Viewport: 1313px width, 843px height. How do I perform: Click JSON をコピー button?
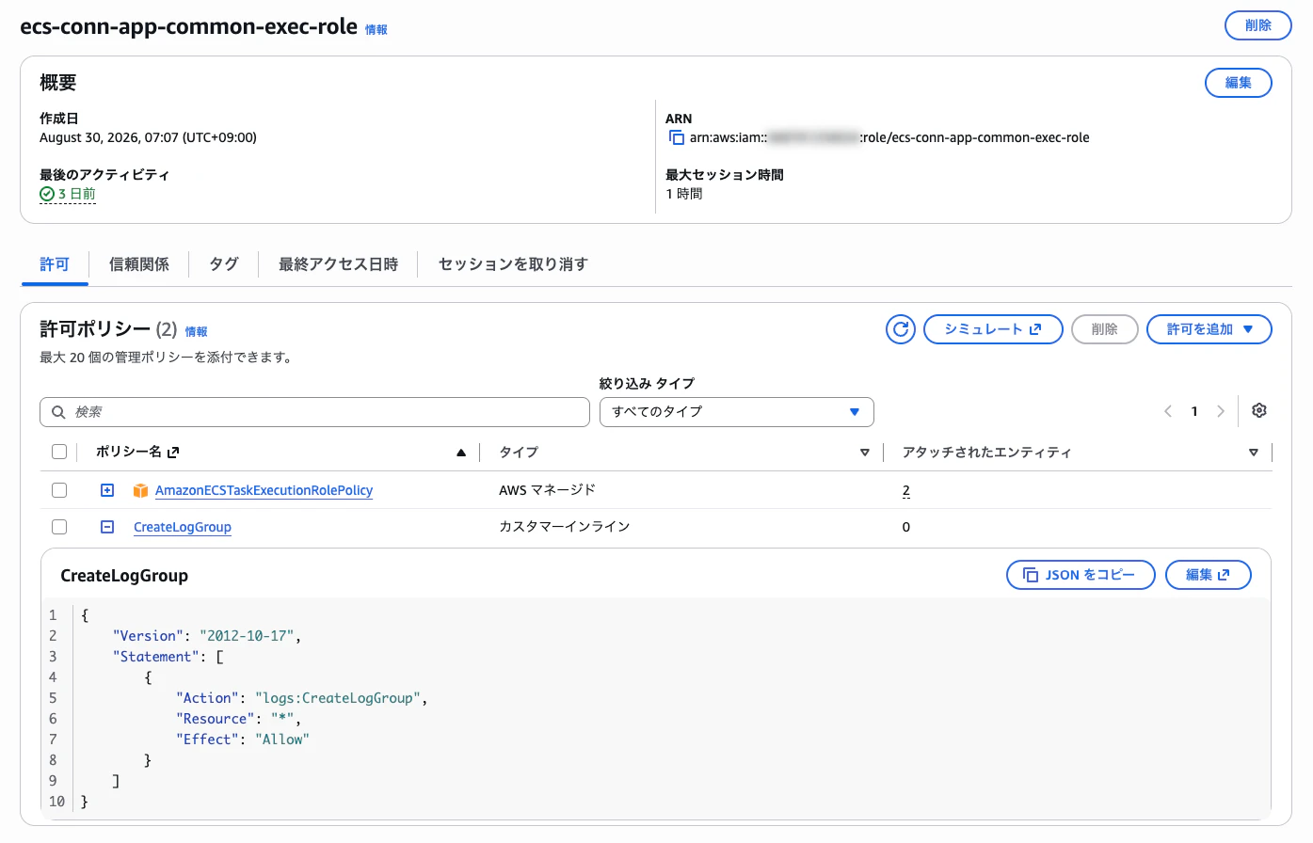[x=1081, y=575]
